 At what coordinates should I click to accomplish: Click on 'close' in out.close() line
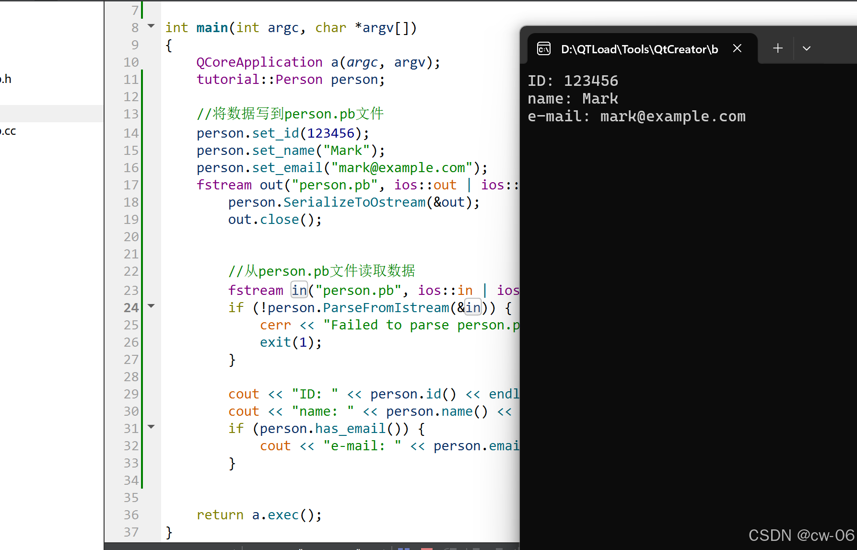[280, 220]
